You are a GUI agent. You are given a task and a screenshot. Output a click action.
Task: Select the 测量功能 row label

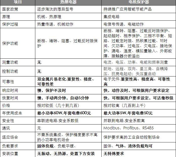coord(10,62)
